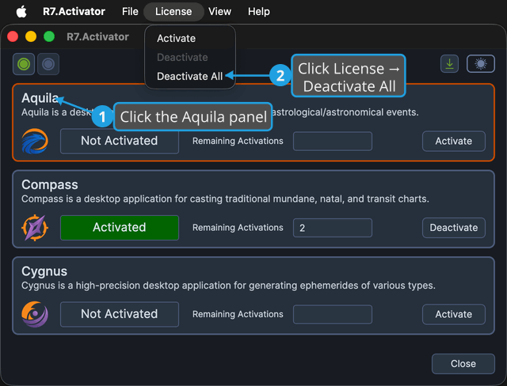Click Aquila's Not Activated status box
The height and width of the screenshot is (386, 507).
coord(120,141)
